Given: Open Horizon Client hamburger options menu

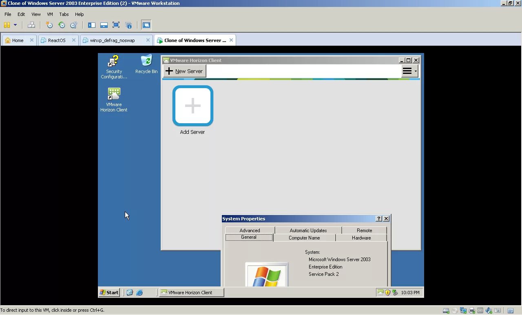Looking at the screenshot, I should click(x=409, y=71).
